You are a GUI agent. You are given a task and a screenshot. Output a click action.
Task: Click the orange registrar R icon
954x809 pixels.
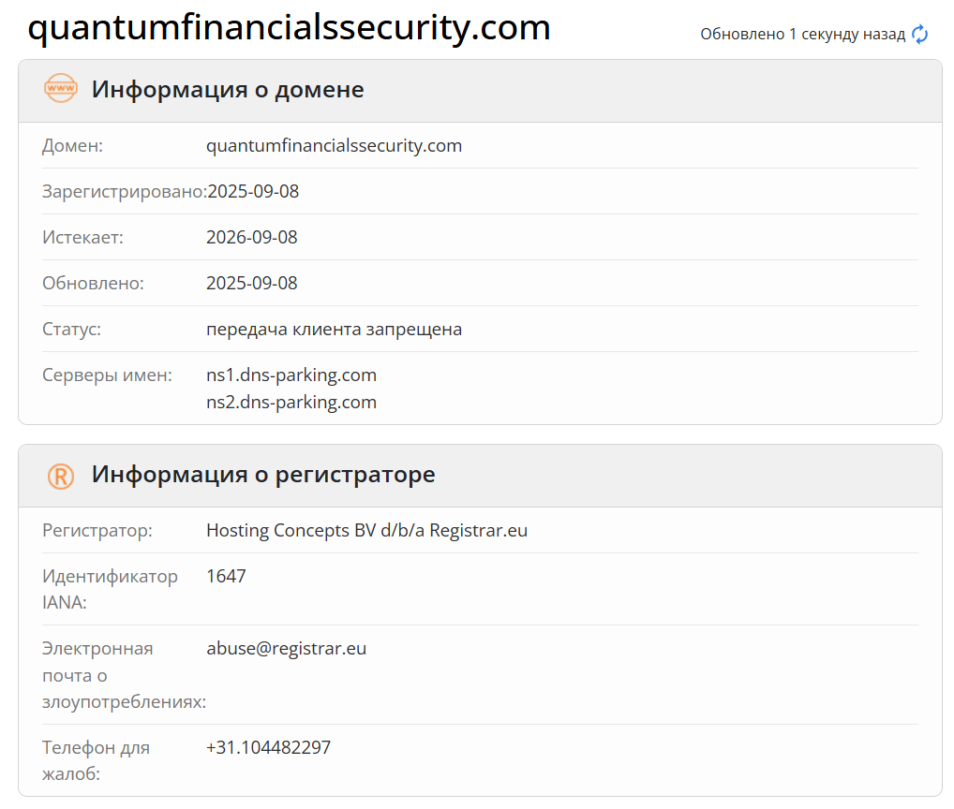61,476
